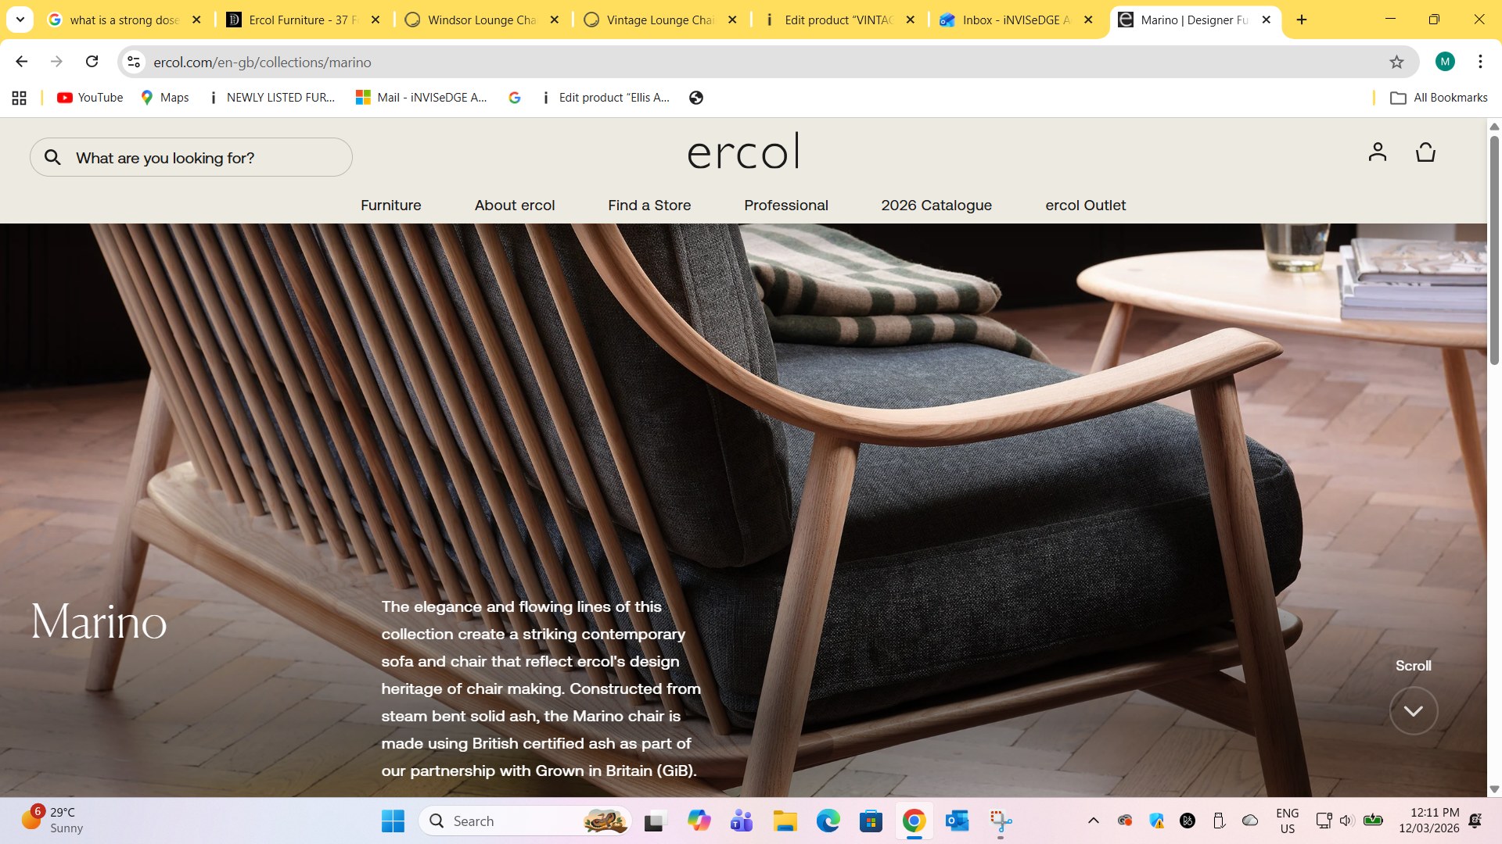Expand the tab search dropdown arrow
The width and height of the screenshot is (1502, 844).
20,20
